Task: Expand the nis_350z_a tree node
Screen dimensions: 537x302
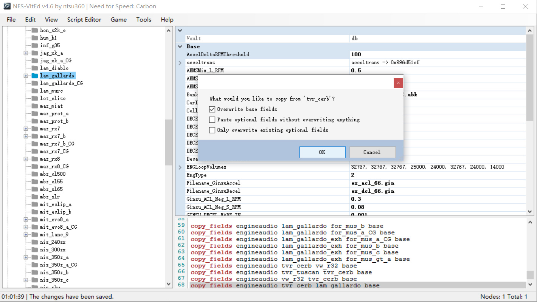Action: (26, 257)
